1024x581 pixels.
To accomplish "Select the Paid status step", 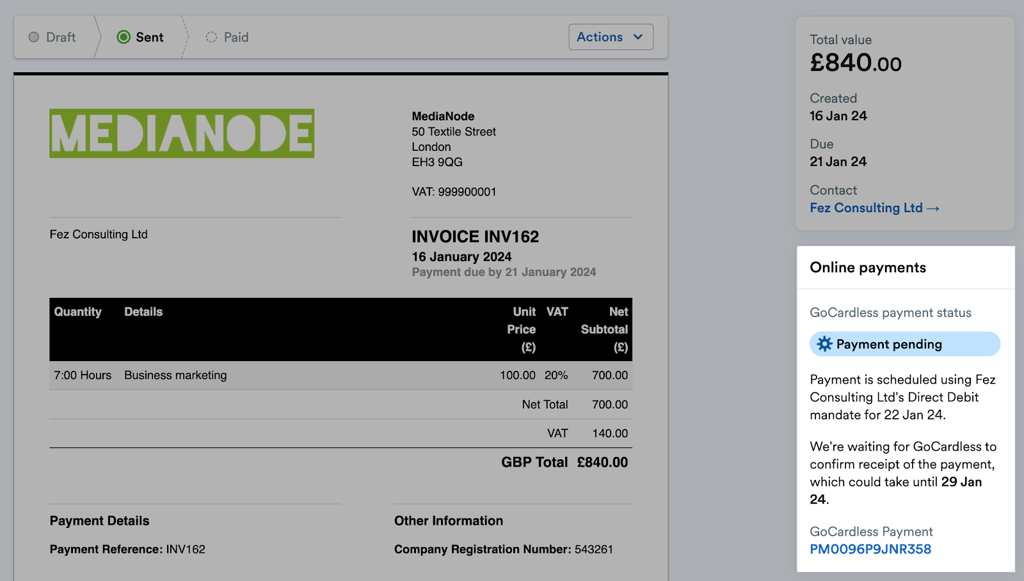I will click(227, 37).
